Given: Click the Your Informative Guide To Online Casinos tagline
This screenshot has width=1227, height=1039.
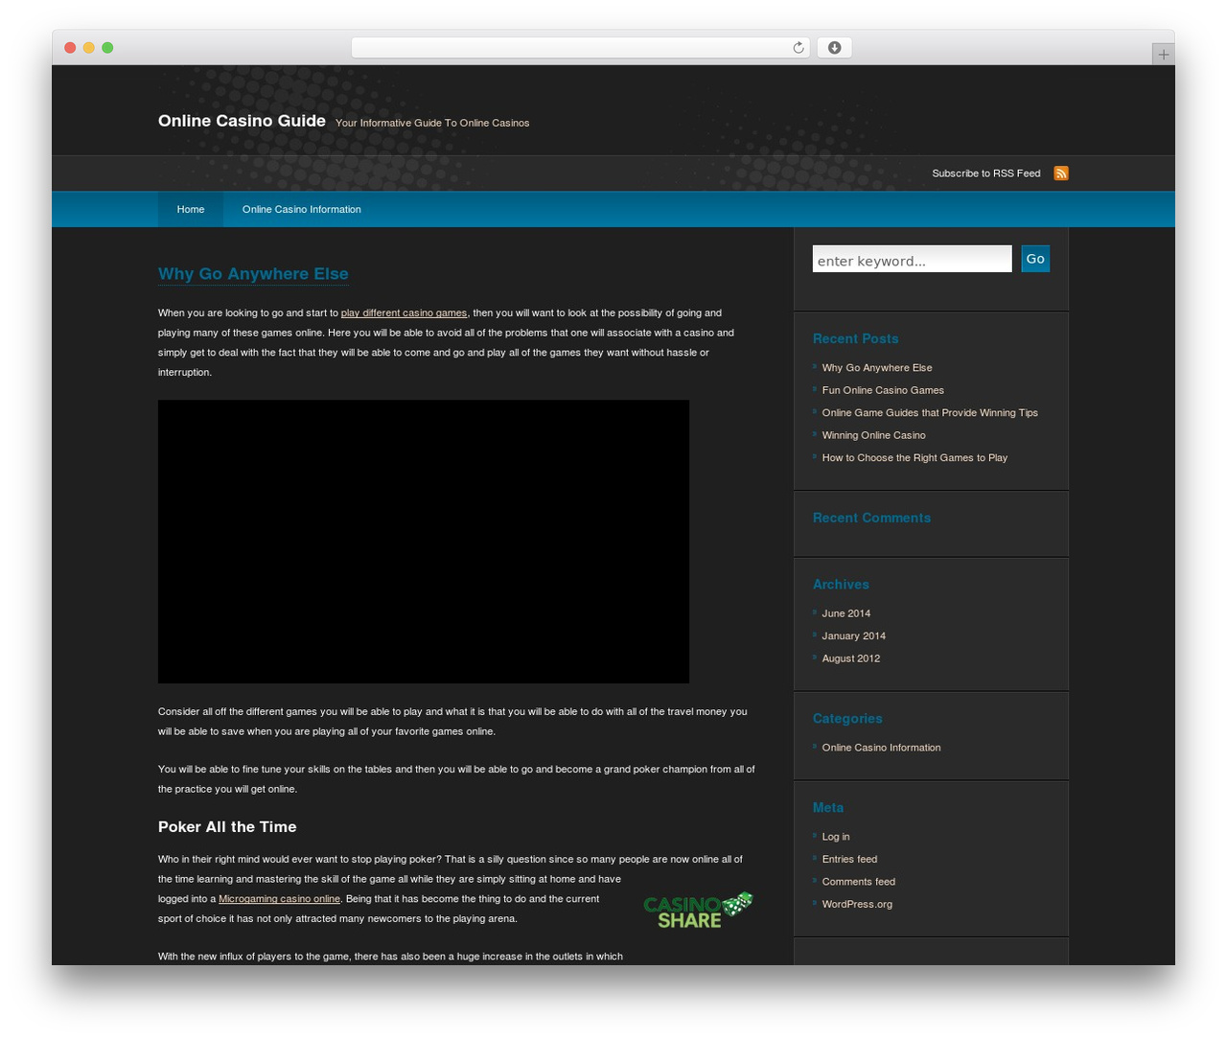Looking at the screenshot, I should [432, 123].
